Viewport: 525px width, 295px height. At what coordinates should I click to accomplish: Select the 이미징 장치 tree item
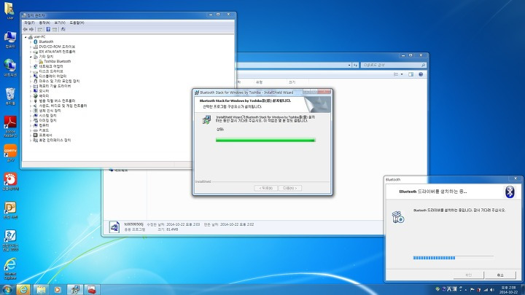(47, 120)
